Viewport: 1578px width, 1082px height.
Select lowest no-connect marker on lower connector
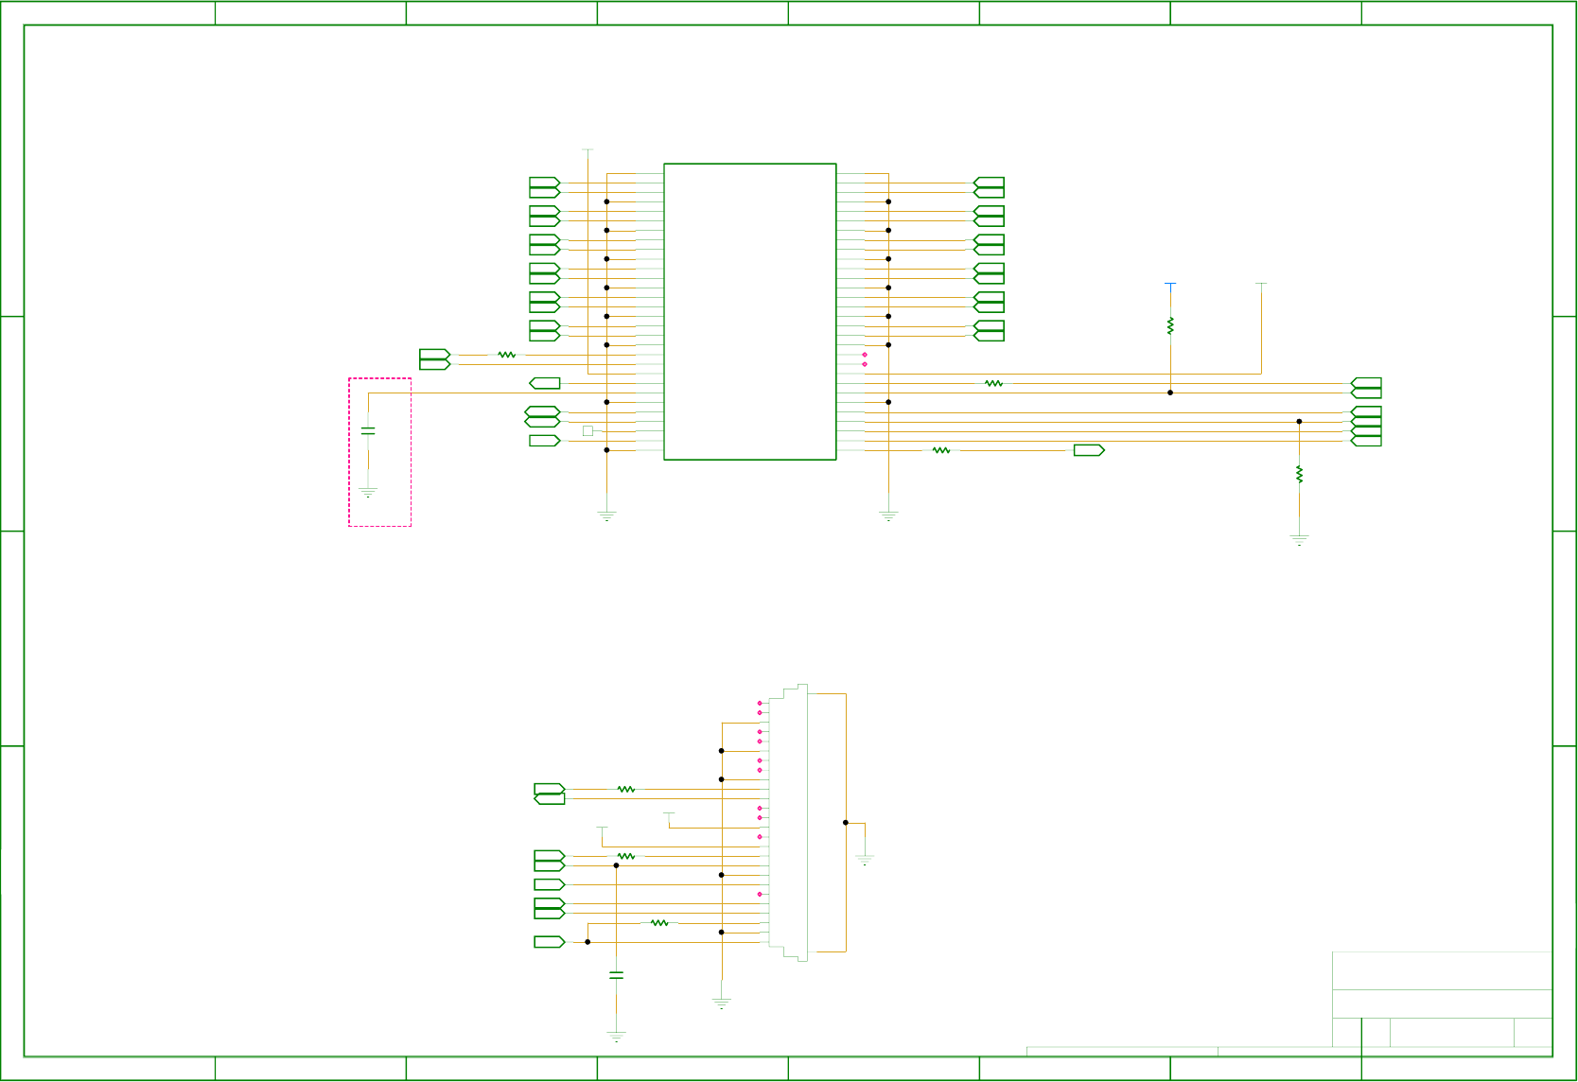tap(760, 894)
